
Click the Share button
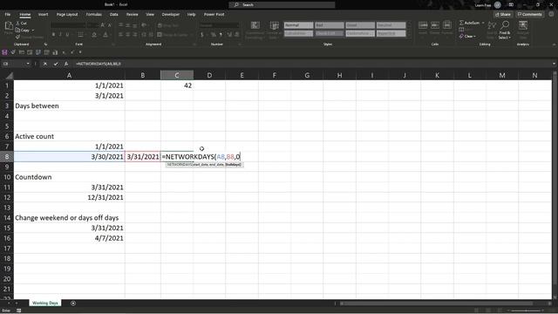pyautogui.click(x=502, y=14)
